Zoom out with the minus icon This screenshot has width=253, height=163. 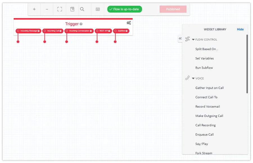[47, 9]
